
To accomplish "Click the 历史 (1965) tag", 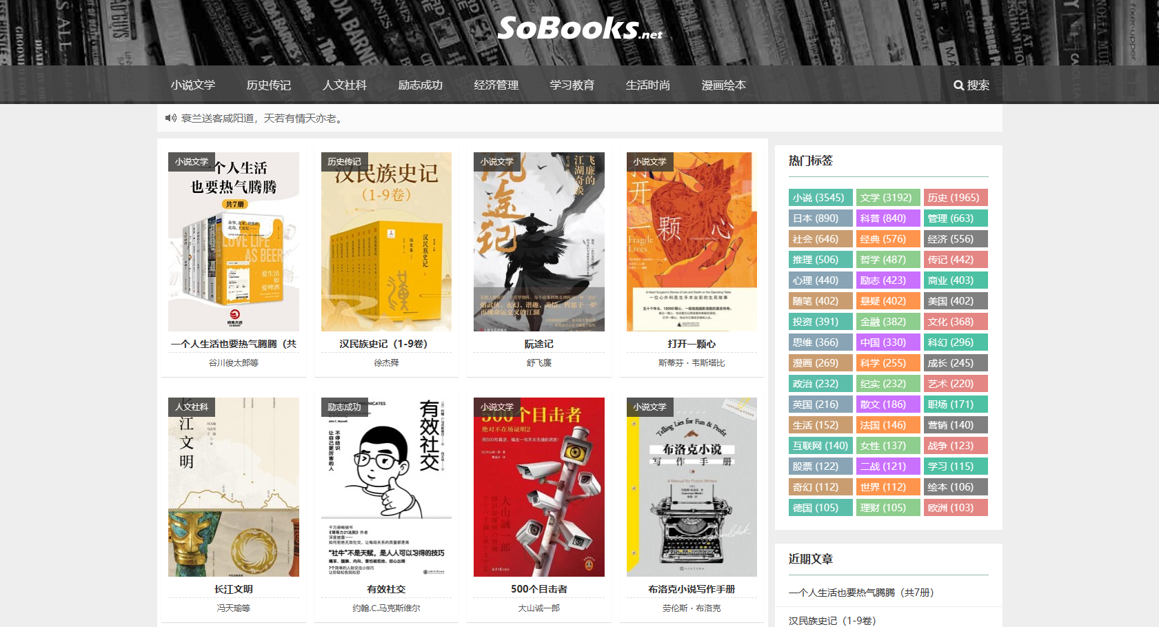I will (x=956, y=198).
